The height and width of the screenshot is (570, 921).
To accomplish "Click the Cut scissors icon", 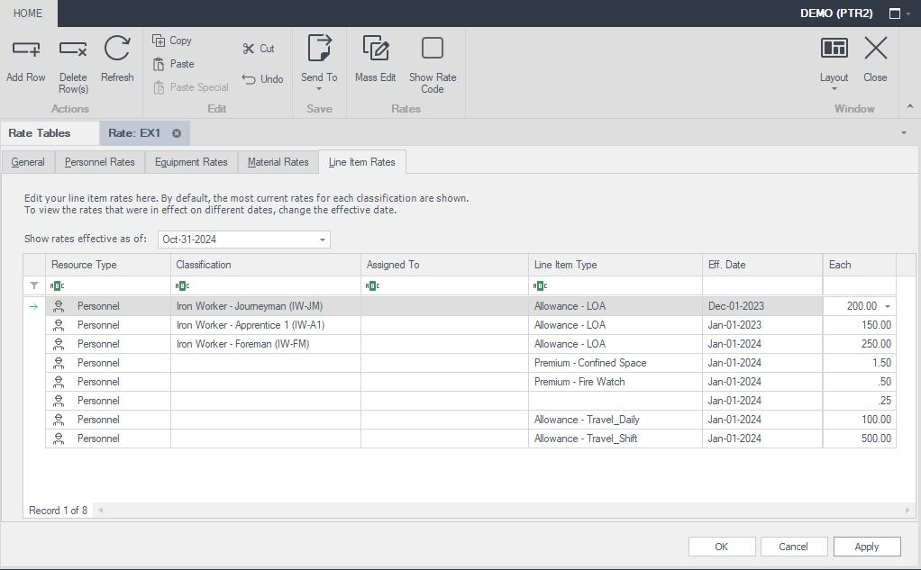I will coord(249,49).
